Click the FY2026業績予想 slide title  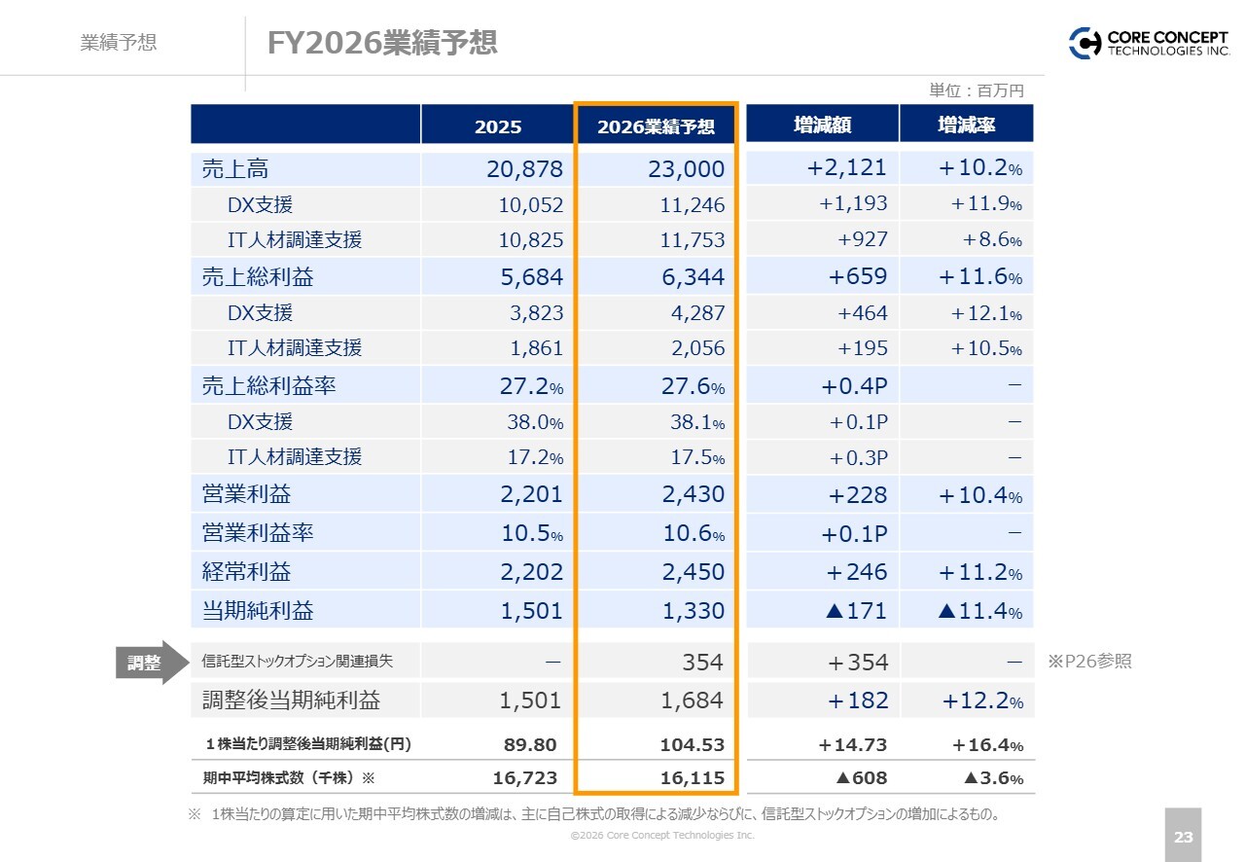coord(382,43)
